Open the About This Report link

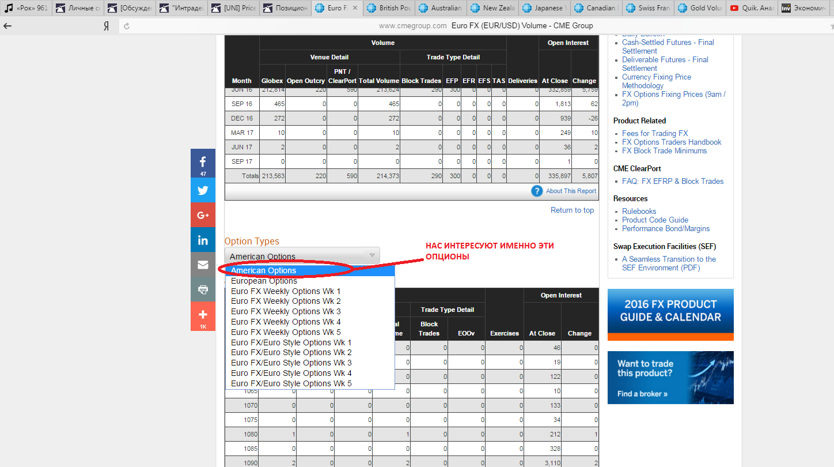571,191
